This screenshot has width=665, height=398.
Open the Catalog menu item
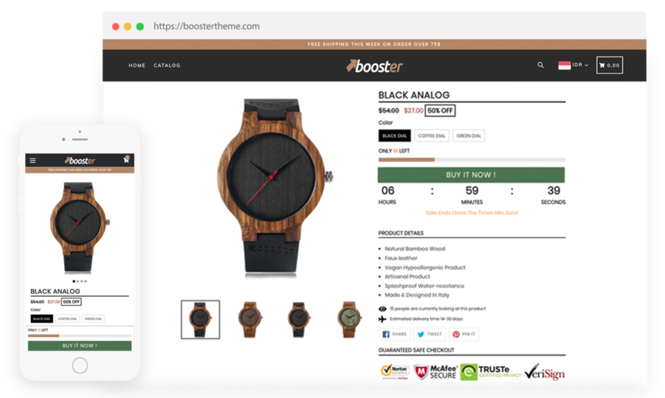point(167,65)
